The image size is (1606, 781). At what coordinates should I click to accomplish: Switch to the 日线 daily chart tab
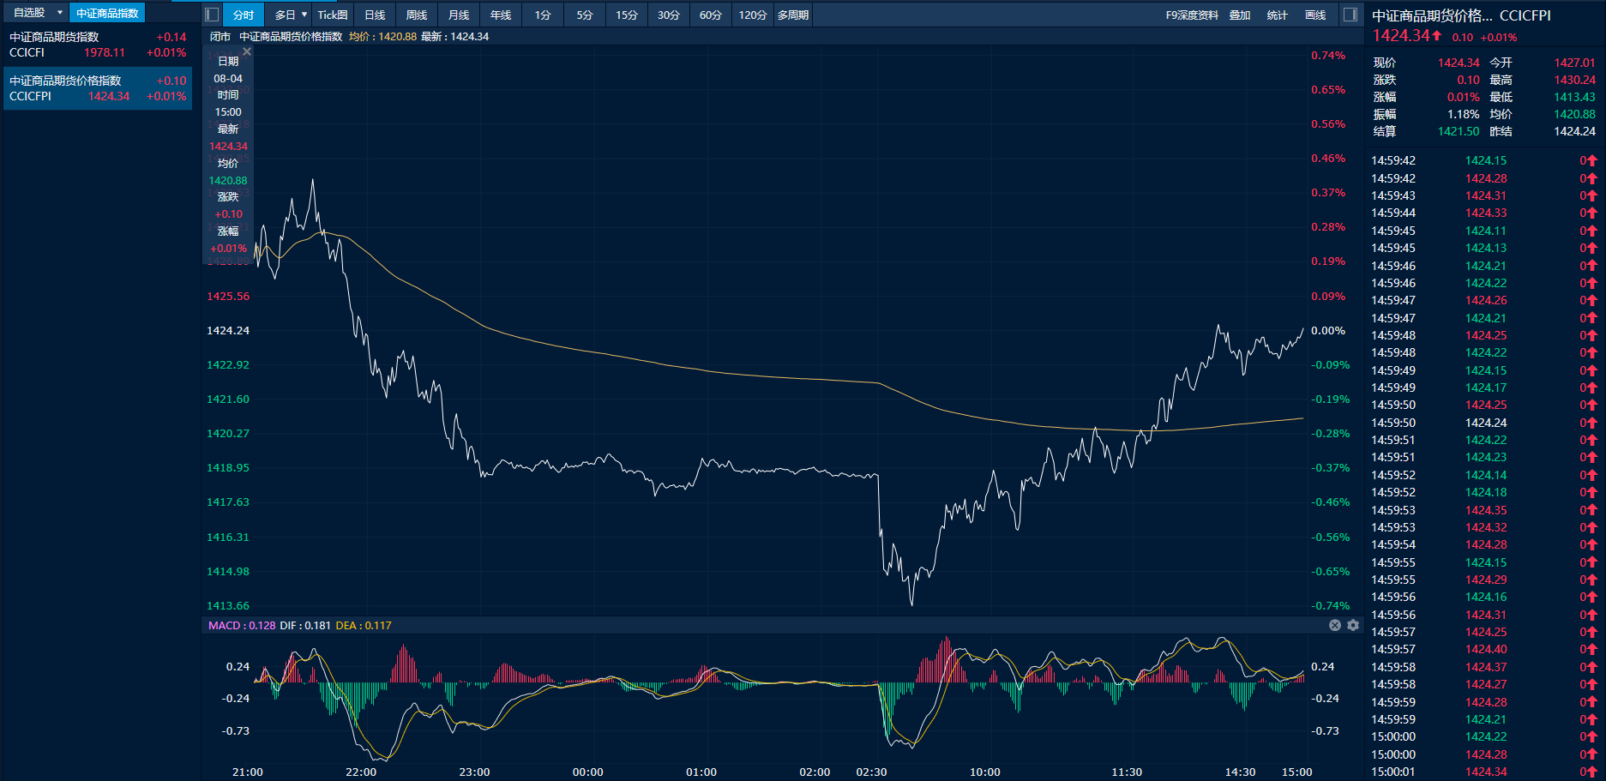coord(375,15)
